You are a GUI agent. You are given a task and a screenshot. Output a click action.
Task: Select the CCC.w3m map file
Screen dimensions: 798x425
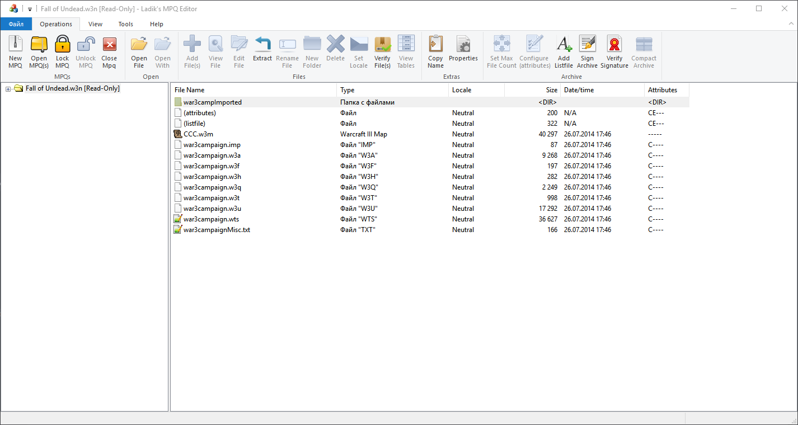[x=430, y=134]
